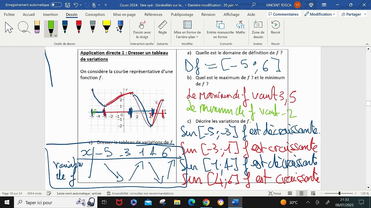Click the zoom slider handle
Screen dimensions: 371x208
pyautogui.click(x=339, y=193)
